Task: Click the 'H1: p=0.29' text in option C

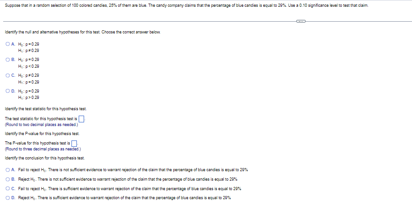Action: (28, 82)
